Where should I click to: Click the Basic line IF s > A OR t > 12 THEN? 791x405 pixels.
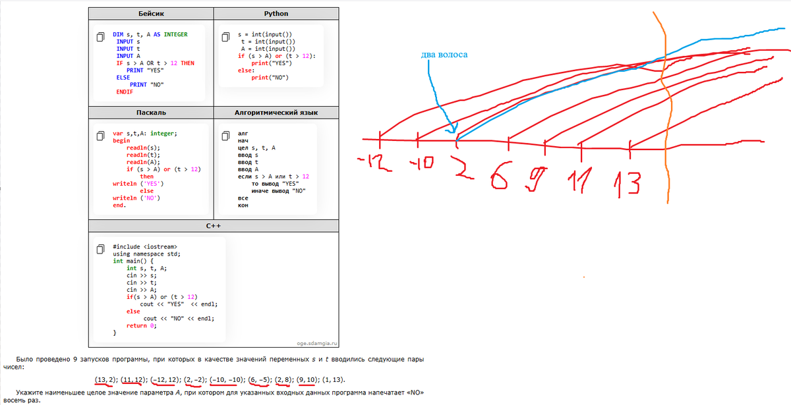tap(156, 63)
